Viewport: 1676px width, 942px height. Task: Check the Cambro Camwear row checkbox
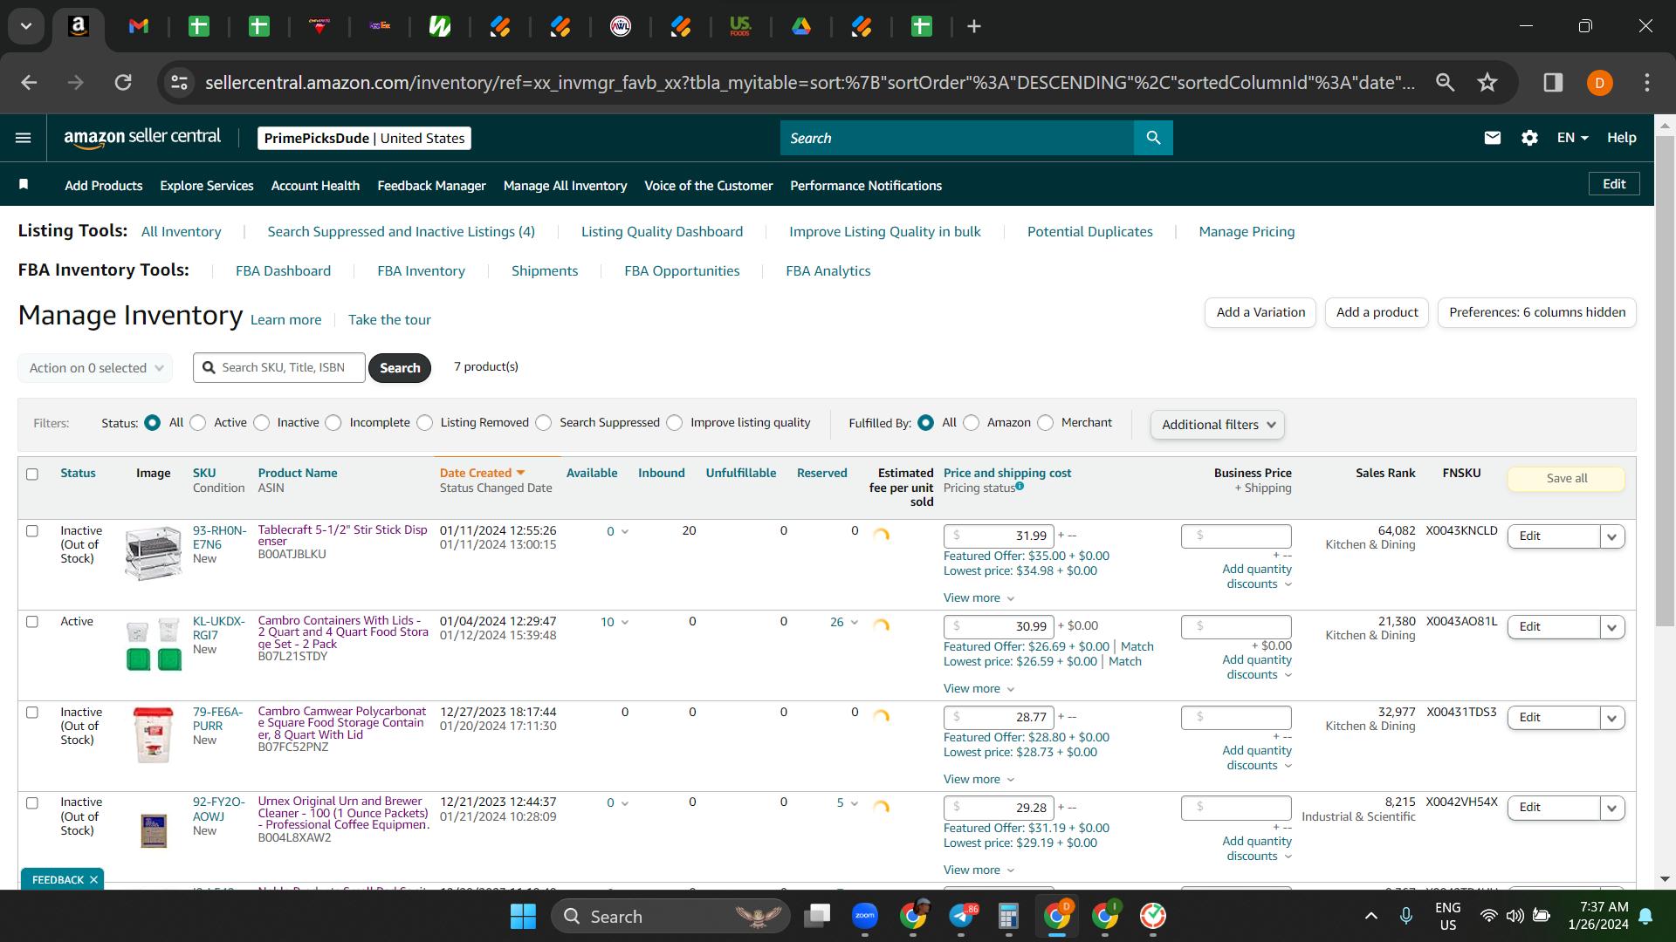[32, 712]
